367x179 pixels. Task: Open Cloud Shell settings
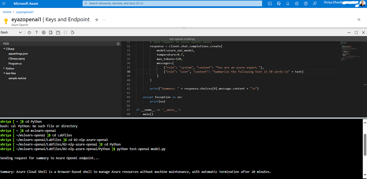click(x=43, y=32)
